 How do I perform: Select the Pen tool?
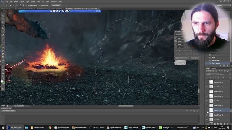(3, 60)
